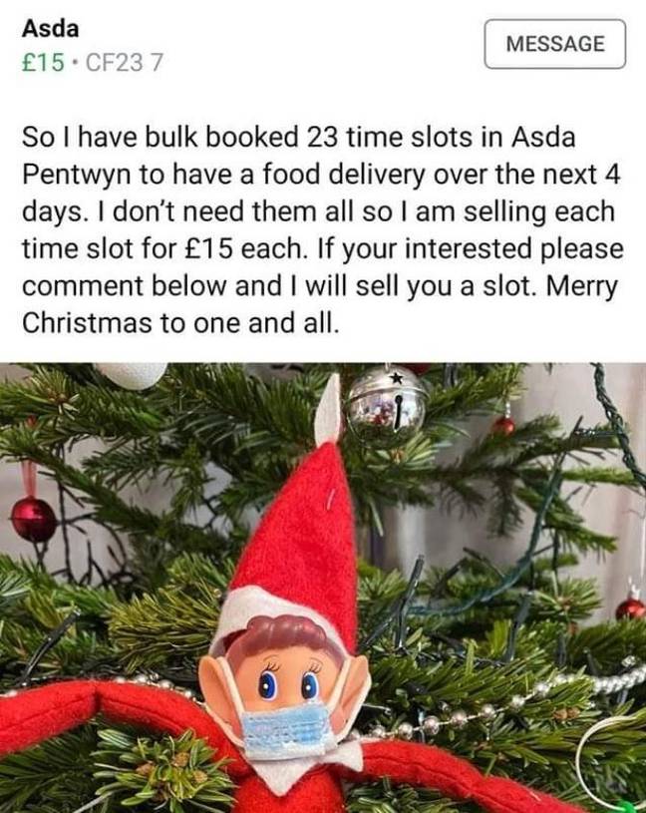Viewport: 646px width, 813px height.
Task: Click the silver jingle bell ornament
Action: click(x=387, y=406)
